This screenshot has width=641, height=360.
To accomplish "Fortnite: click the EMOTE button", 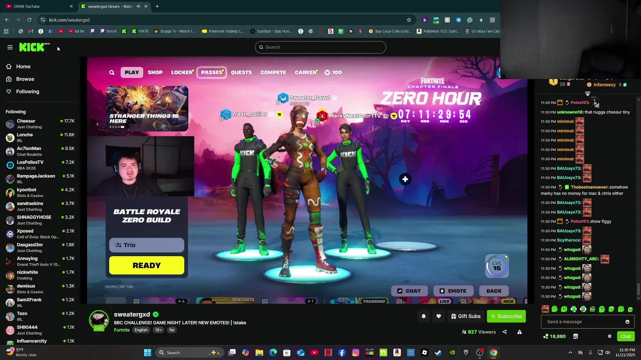I will (453, 291).
